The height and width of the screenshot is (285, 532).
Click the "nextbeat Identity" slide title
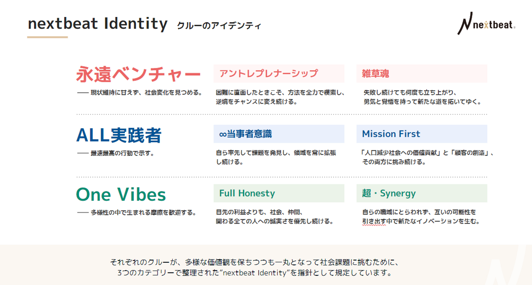click(98, 24)
